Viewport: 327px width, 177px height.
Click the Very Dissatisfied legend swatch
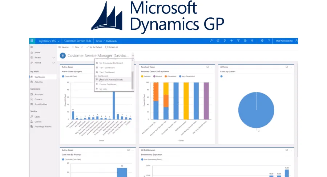coord(180,77)
